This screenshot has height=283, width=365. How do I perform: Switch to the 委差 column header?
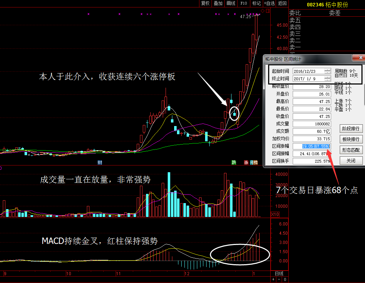[x=335, y=13]
